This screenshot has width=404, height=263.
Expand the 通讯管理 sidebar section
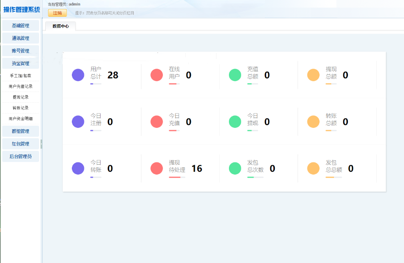(x=21, y=38)
